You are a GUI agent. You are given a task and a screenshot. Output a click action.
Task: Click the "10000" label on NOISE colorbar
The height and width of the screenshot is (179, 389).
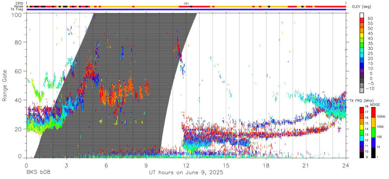[381, 117]
